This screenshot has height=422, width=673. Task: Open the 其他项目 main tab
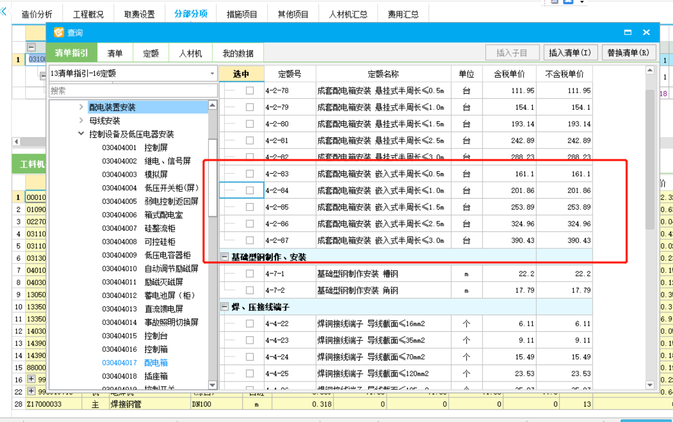293,14
